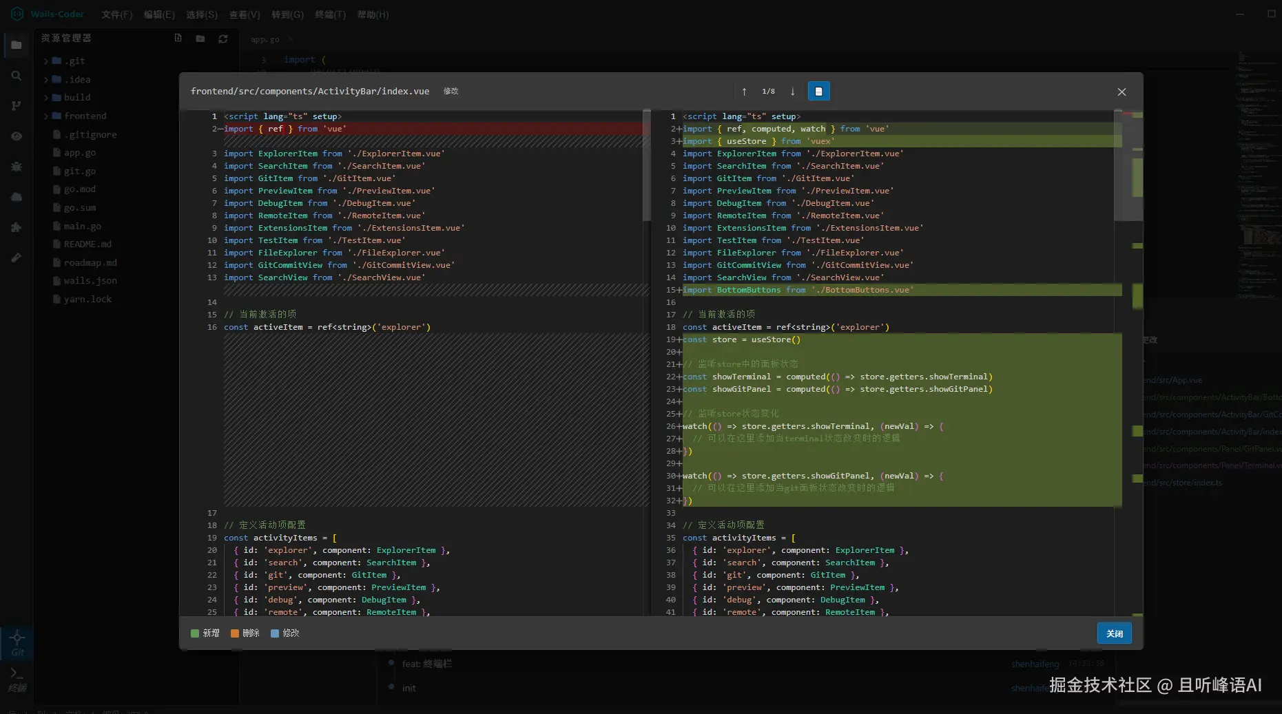Open the 选择(S) menu
The image size is (1282, 714).
[202, 14]
